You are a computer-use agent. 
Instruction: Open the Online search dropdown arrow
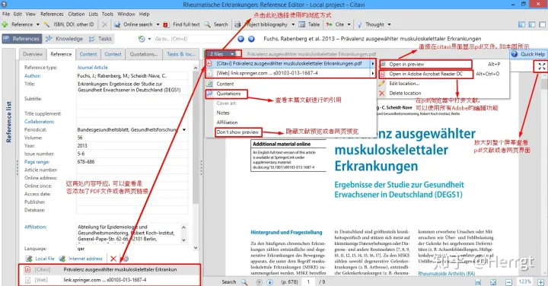158,24
